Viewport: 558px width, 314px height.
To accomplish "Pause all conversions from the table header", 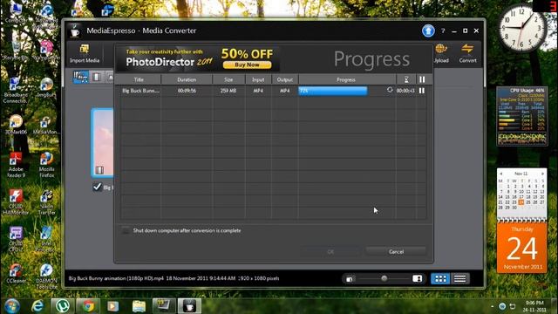I will pos(422,79).
